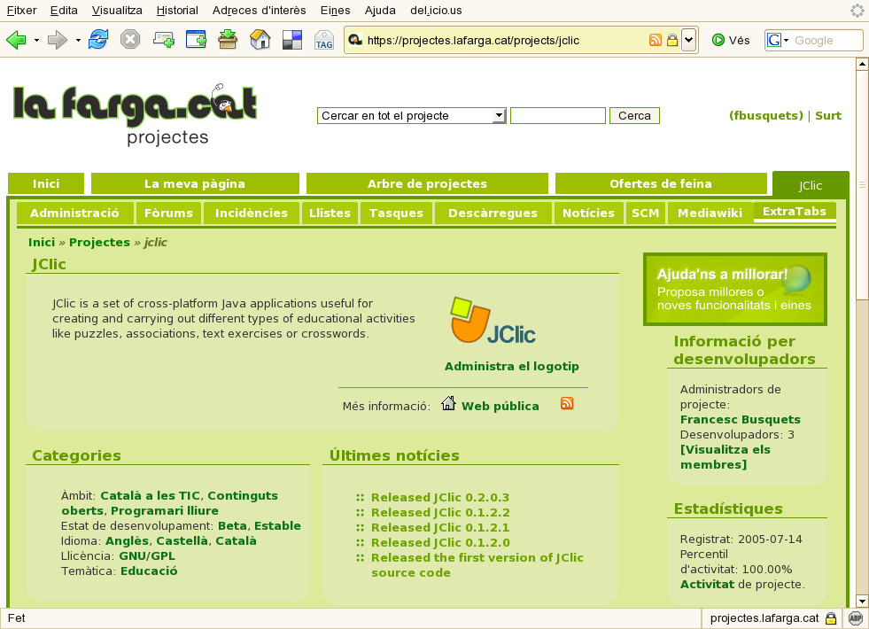The height and width of the screenshot is (629, 869).
Task: Open the Adreces d'interès menu
Action: point(259,10)
